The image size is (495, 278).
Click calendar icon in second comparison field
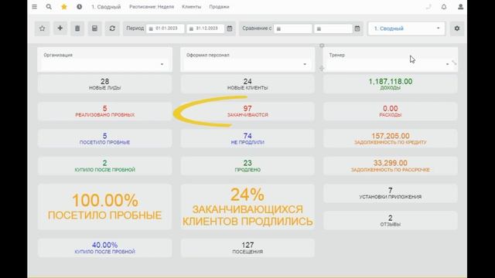tap(319, 29)
